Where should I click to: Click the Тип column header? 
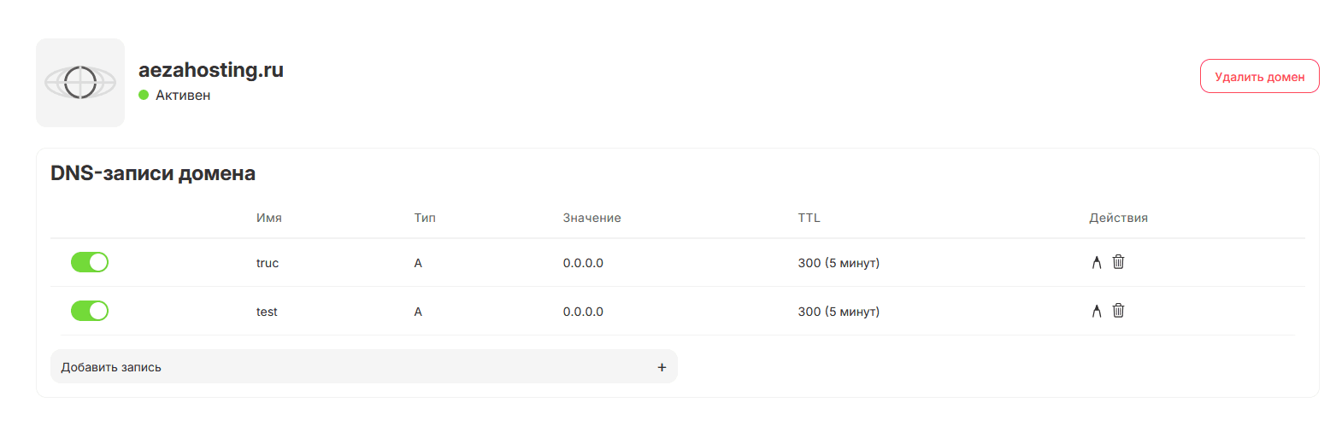tap(425, 218)
